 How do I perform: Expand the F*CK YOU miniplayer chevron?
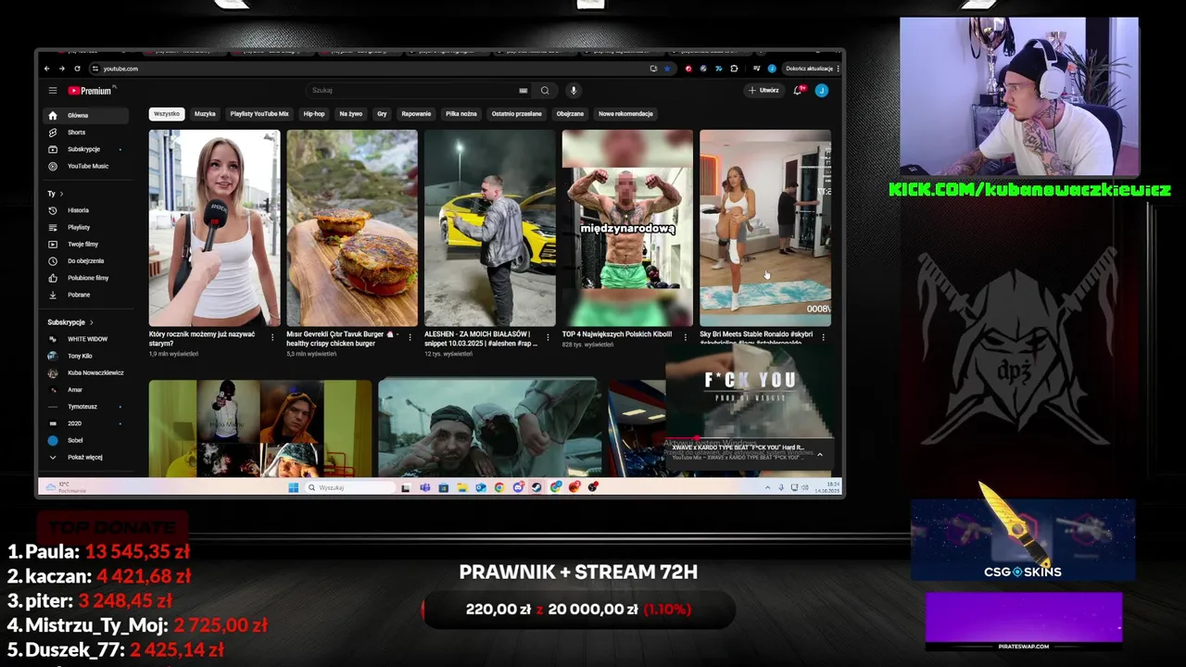coord(819,454)
